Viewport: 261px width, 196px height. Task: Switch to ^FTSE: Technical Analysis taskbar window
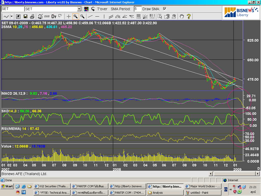(52, 193)
